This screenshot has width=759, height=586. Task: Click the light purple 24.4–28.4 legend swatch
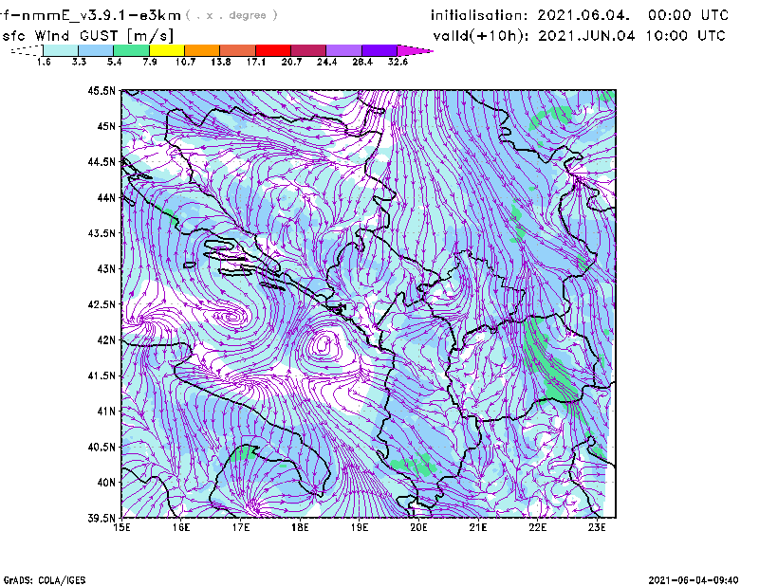pyautogui.click(x=343, y=50)
